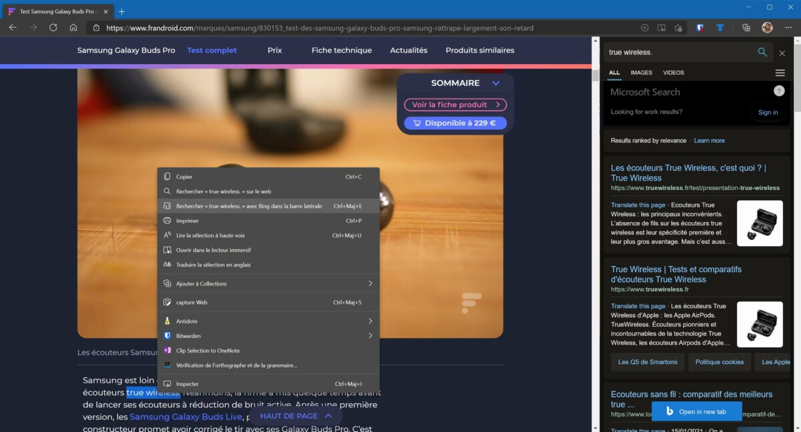This screenshot has height=432, width=801.
Task: Go back to the previous page
Action: 13,28
